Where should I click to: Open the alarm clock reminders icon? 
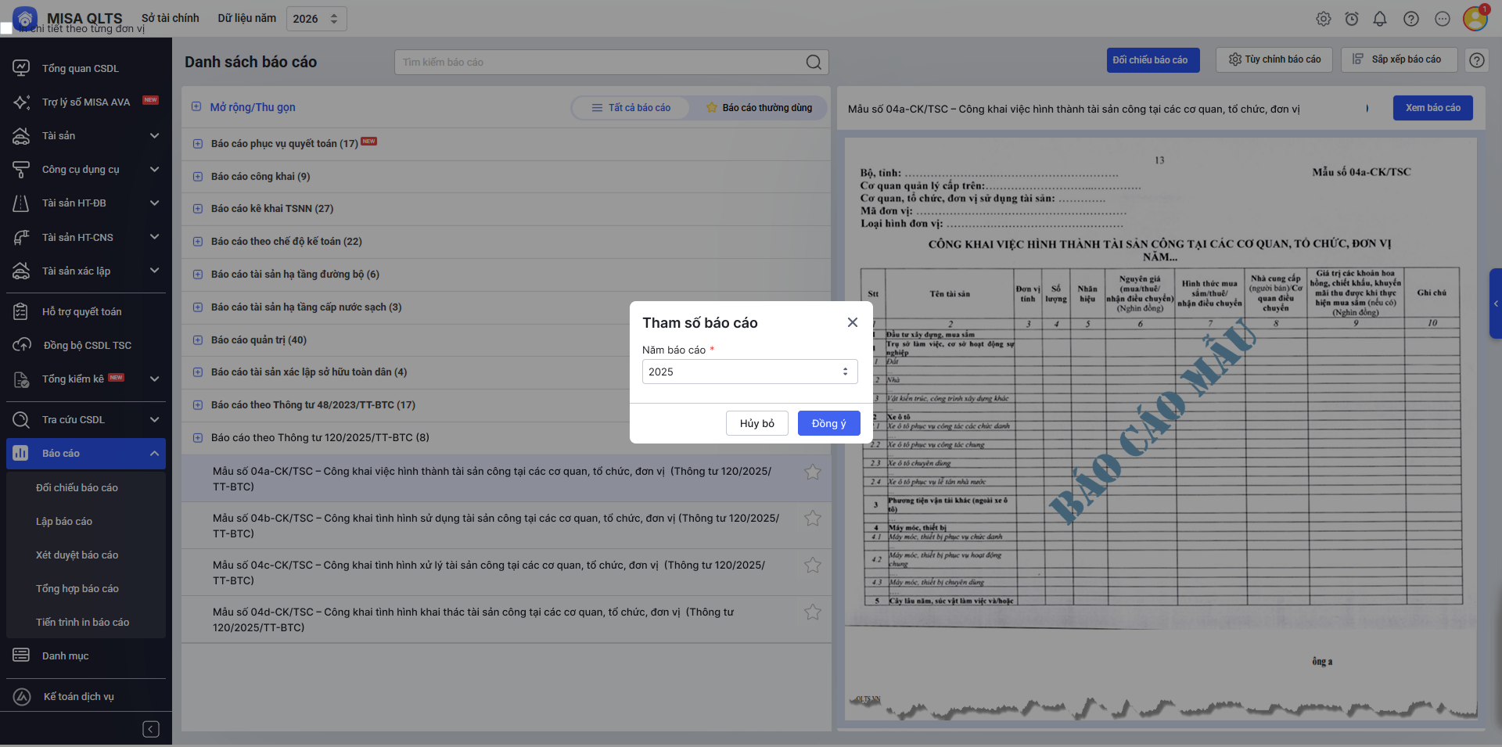(1351, 19)
